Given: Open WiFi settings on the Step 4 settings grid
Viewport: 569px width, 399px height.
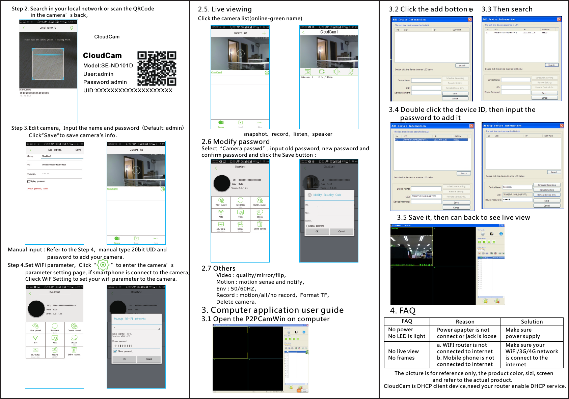Looking at the screenshot, I should 35,339.
